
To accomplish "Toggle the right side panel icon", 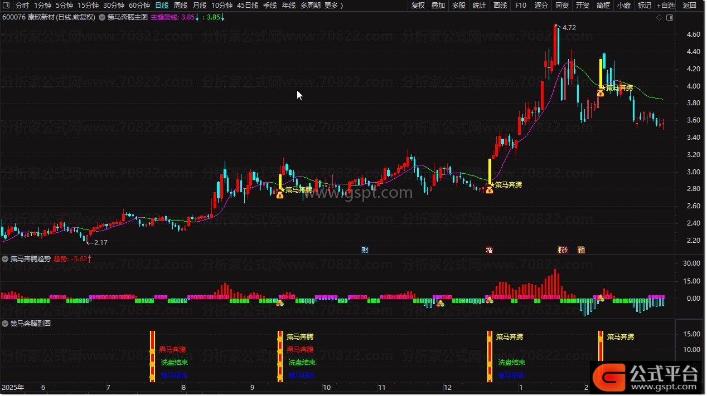I will pos(670,17).
